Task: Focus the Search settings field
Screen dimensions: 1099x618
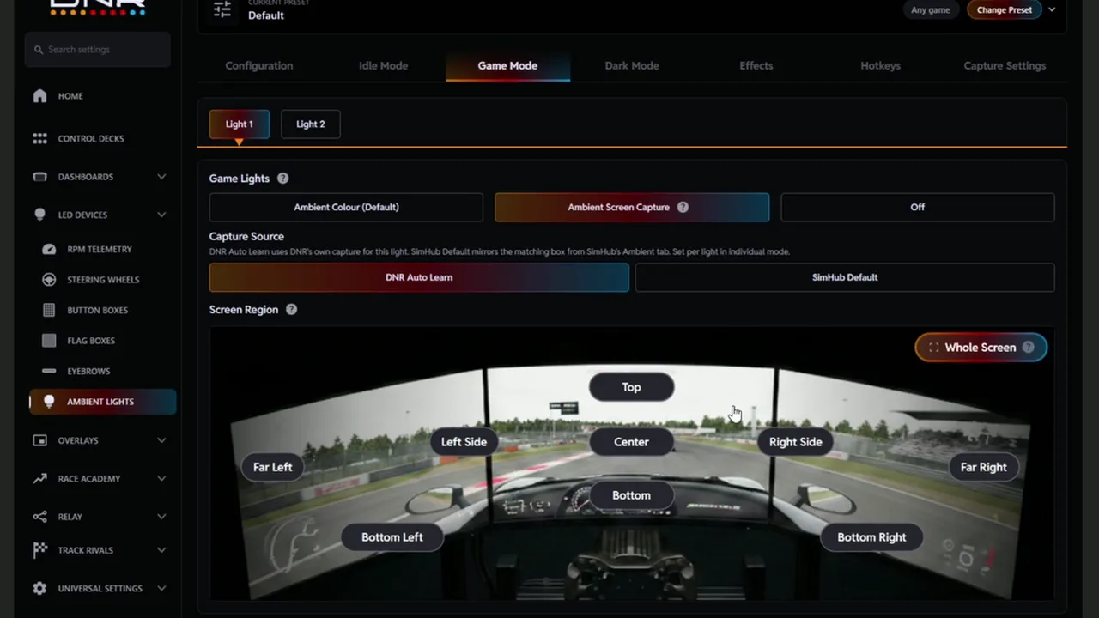Action: (x=98, y=50)
